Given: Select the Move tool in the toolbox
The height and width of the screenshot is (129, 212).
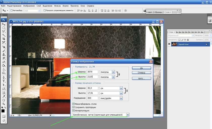Looking at the screenshot, I should pos(4,24).
